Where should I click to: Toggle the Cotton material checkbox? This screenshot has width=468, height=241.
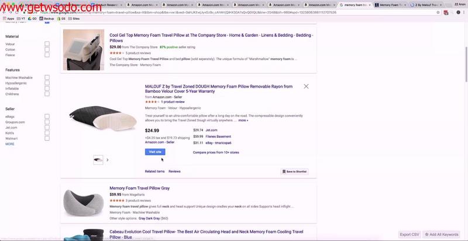[x=47, y=50]
